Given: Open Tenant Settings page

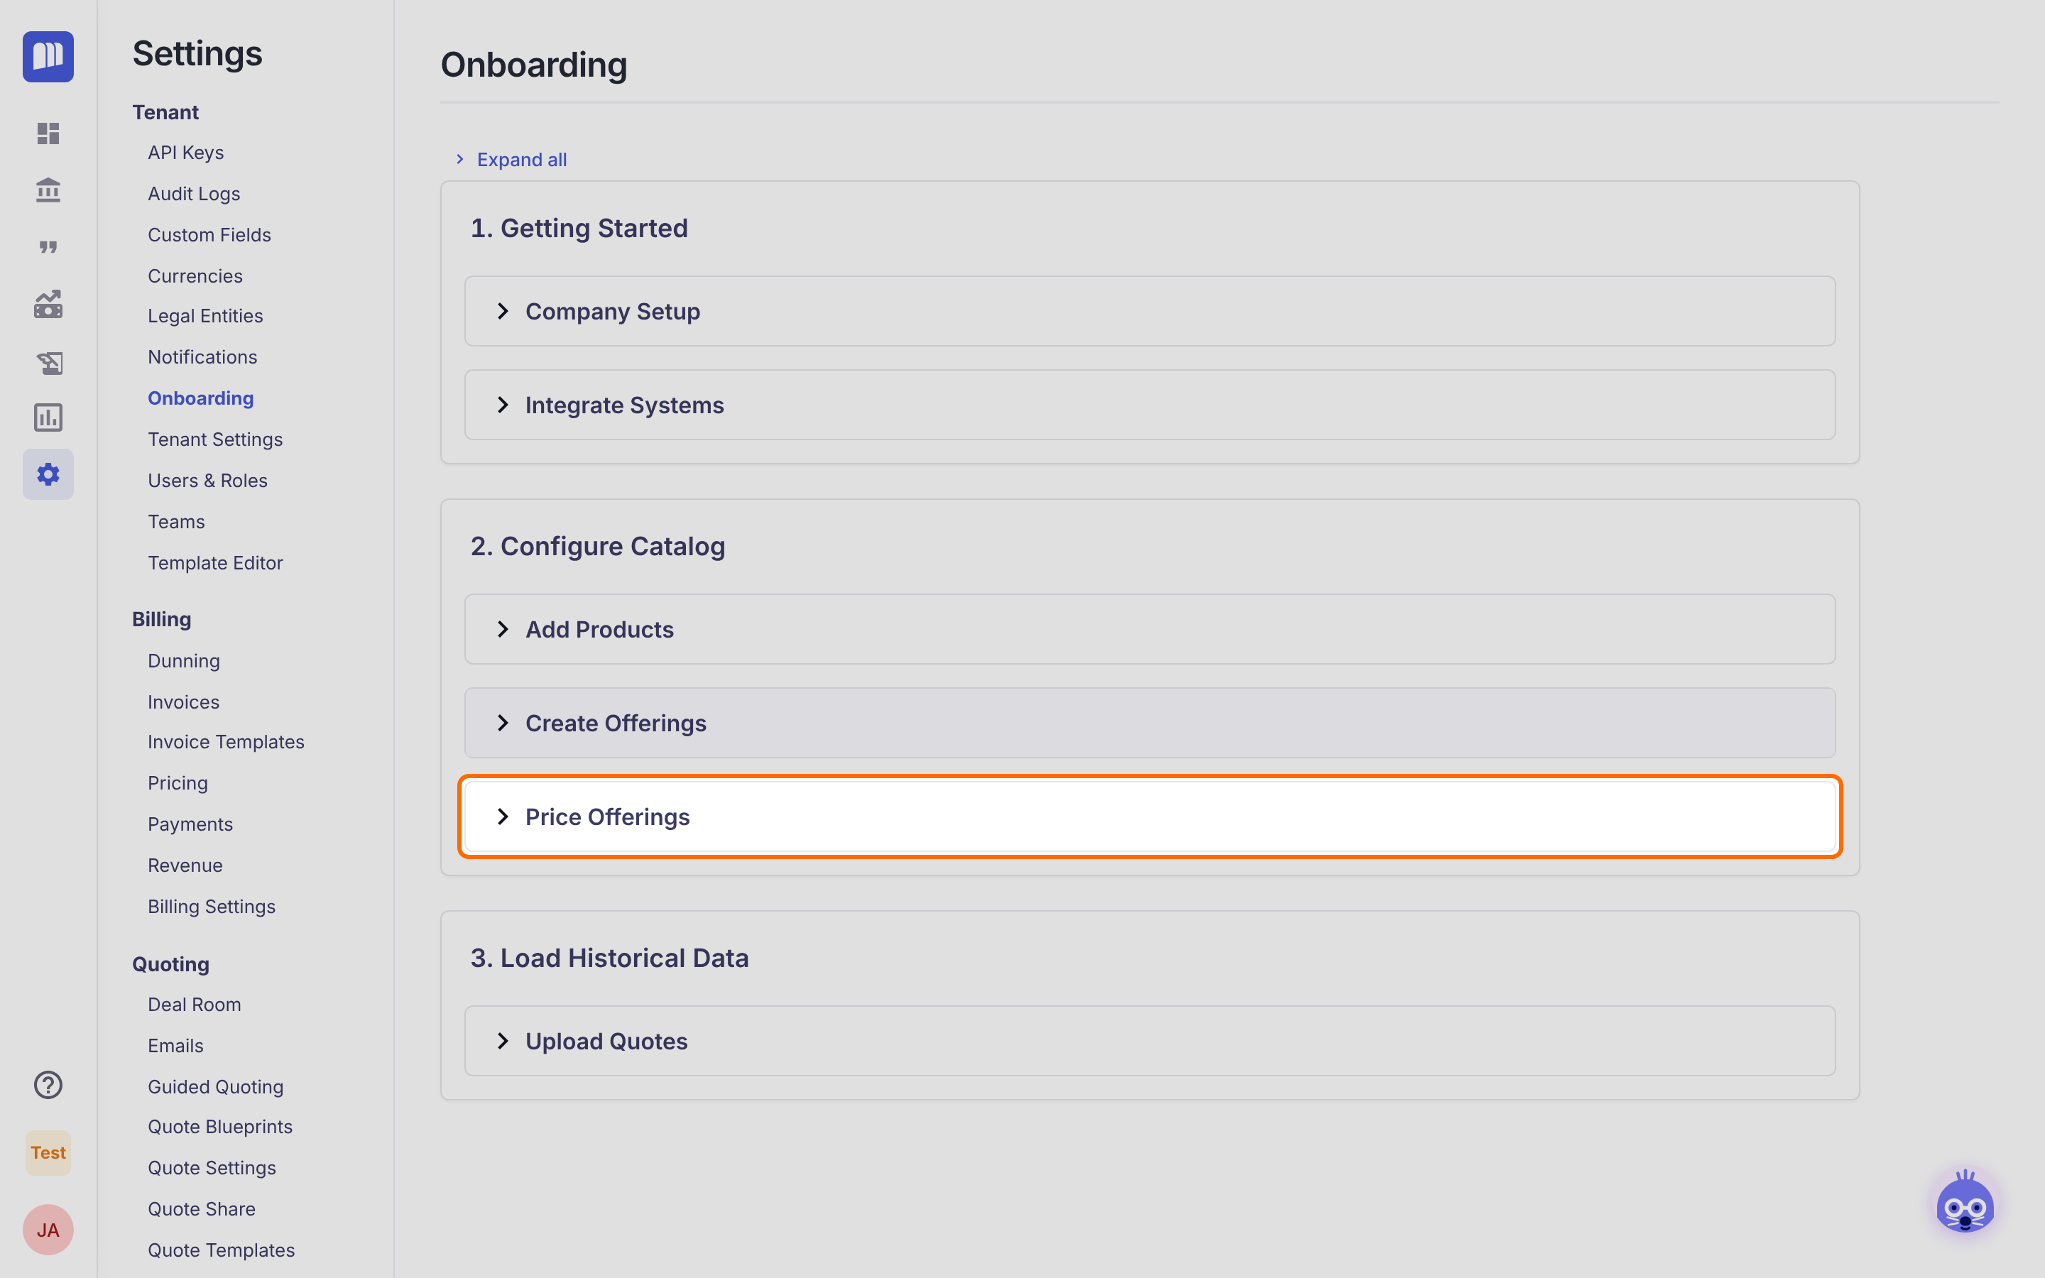Looking at the screenshot, I should (x=215, y=439).
